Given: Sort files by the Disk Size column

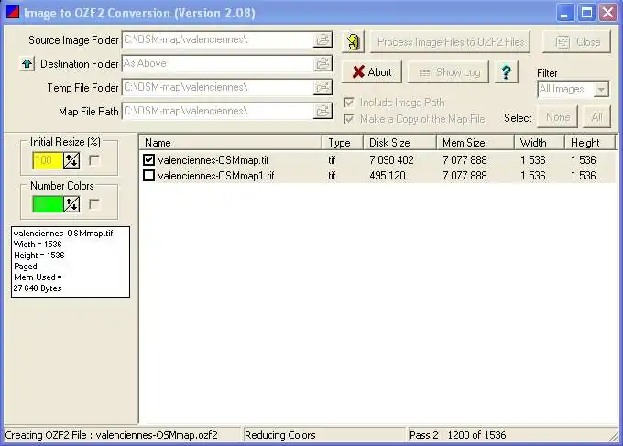Looking at the screenshot, I should click(x=399, y=143).
